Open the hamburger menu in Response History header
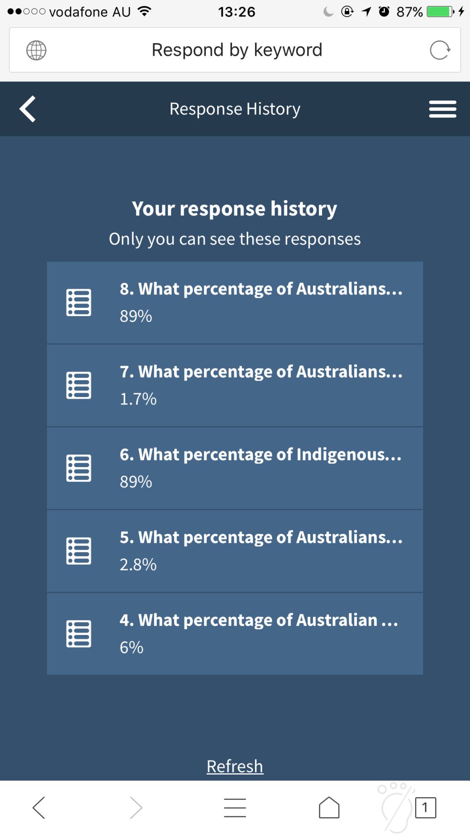 (442, 109)
